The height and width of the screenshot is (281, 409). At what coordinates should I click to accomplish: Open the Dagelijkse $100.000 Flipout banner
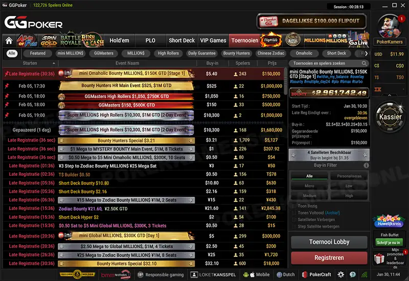point(312,21)
